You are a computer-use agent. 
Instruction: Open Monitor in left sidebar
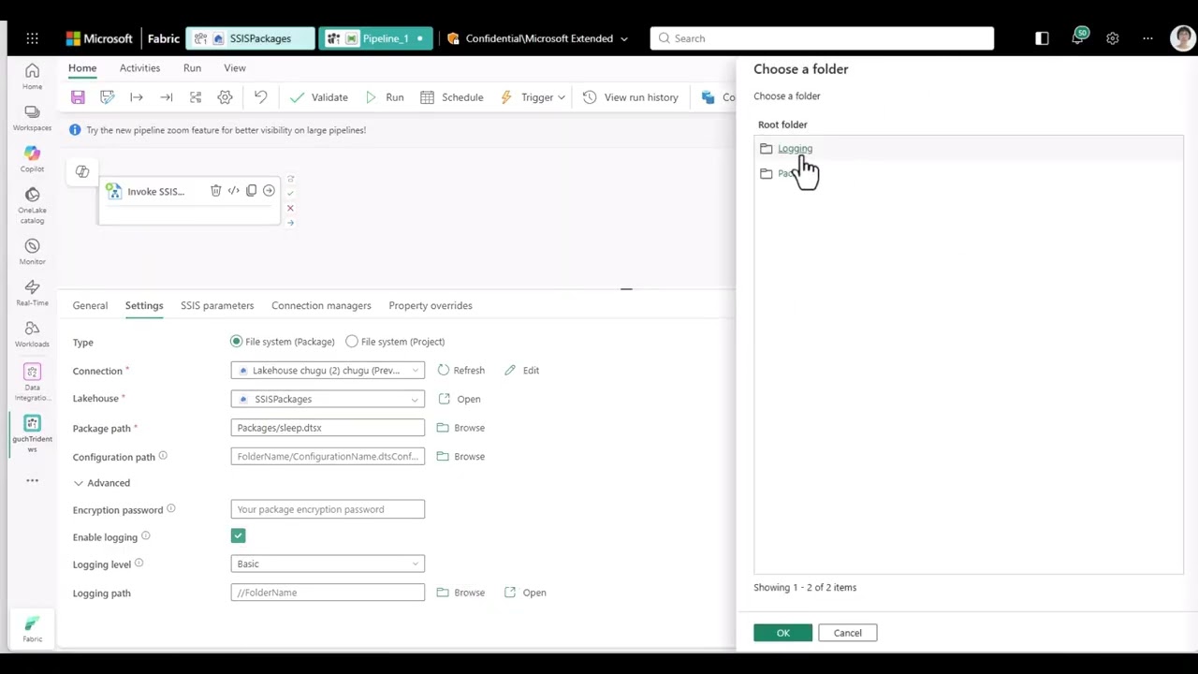click(x=32, y=252)
